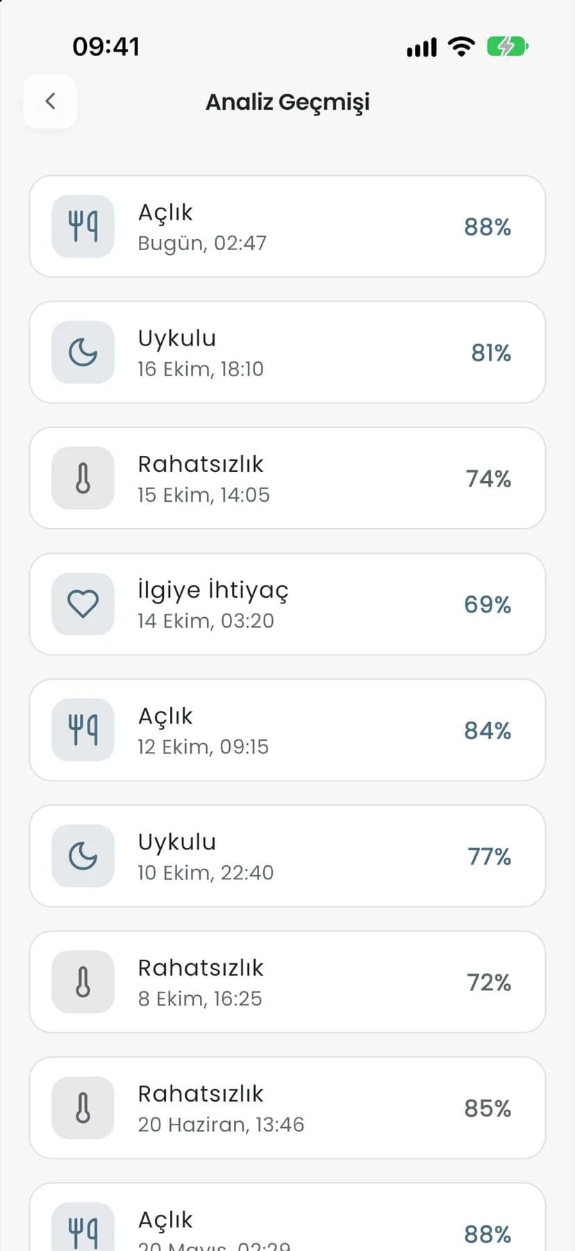Click the battery charging status icon
Image resolution: width=575 pixels, height=1251 pixels.
click(508, 47)
